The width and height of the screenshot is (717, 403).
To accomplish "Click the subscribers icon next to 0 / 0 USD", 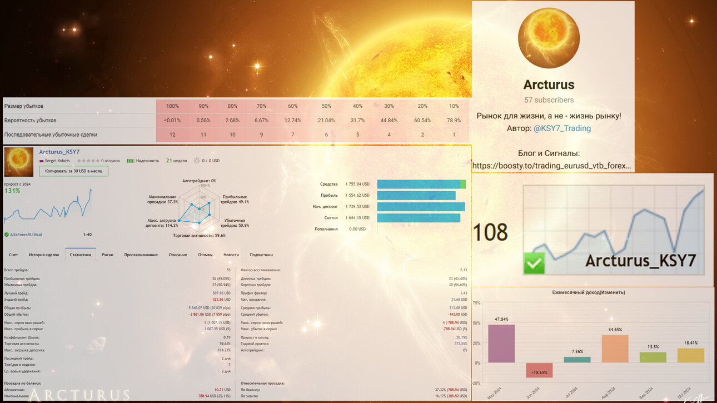I will (196, 161).
